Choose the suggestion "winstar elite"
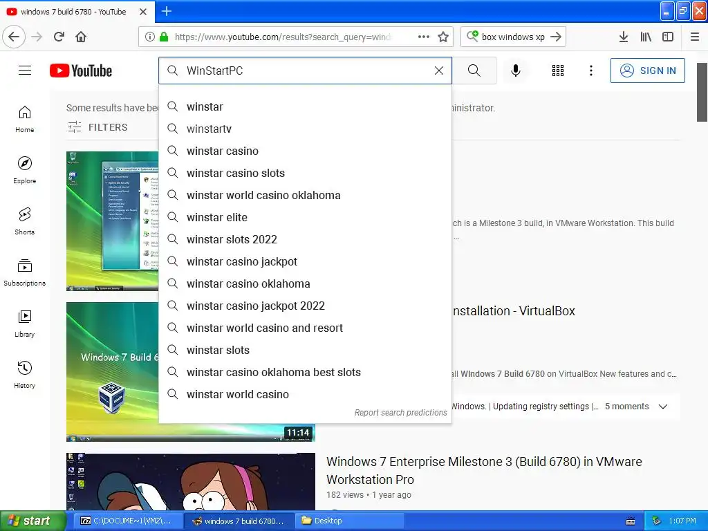This screenshot has width=708, height=531. point(305,217)
